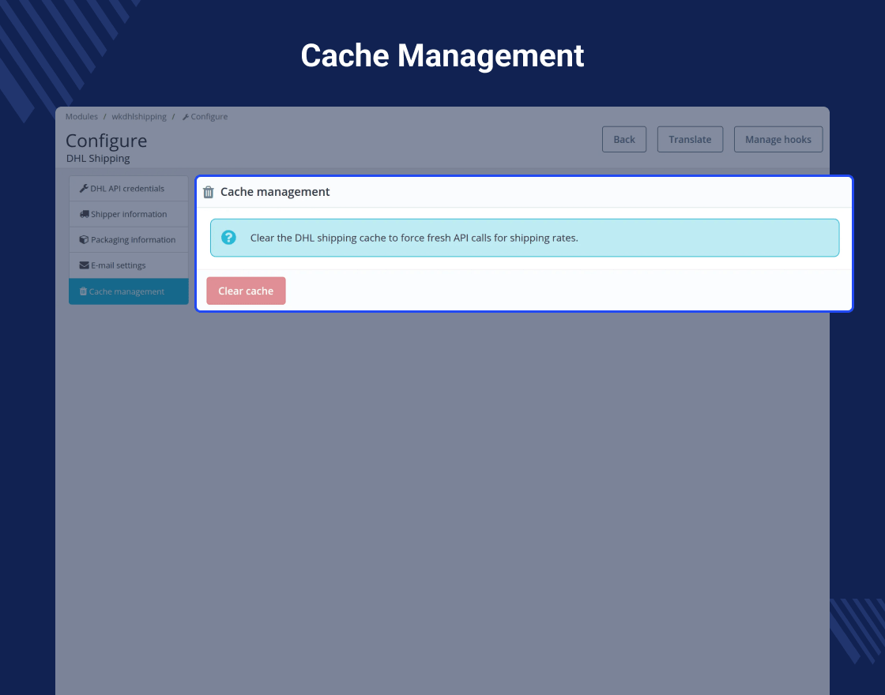Click the box icon beside Packaging information
The width and height of the screenshot is (885, 695).
(84, 240)
